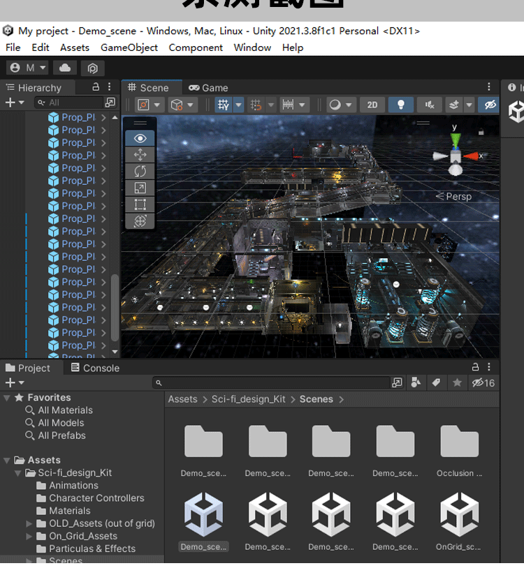The height and width of the screenshot is (575, 524).
Task: Select the Move tool in scene overlay
Action: click(x=140, y=155)
